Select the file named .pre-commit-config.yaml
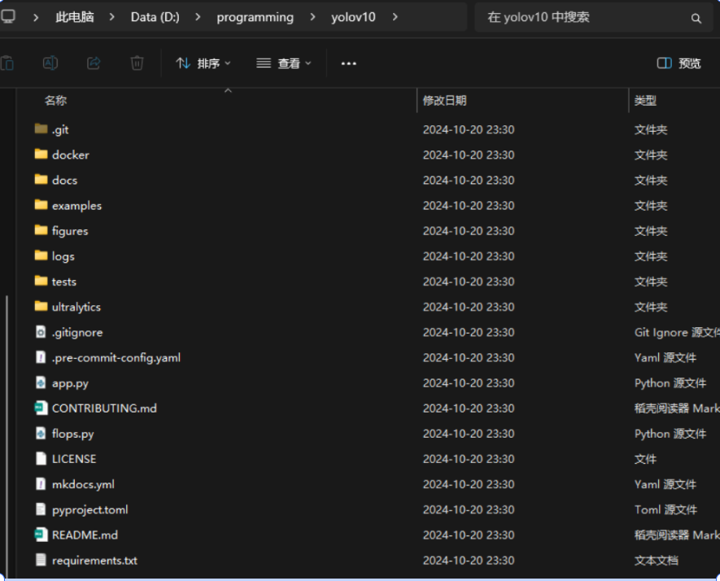 pyautogui.click(x=116, y=358)
